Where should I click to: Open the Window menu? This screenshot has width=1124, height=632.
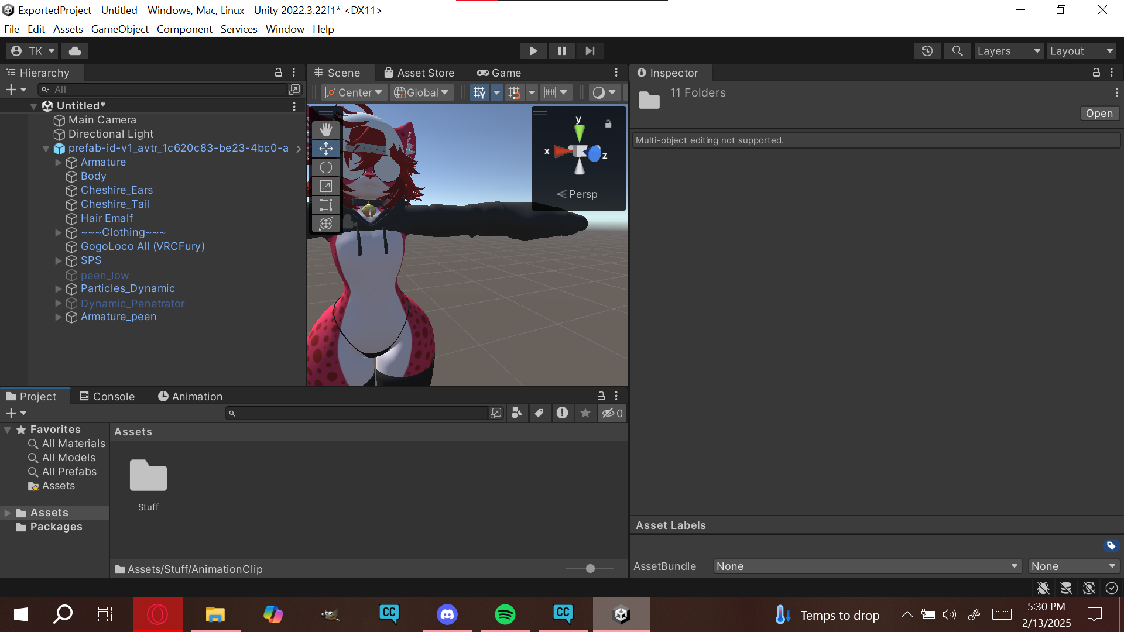point(285,29)
